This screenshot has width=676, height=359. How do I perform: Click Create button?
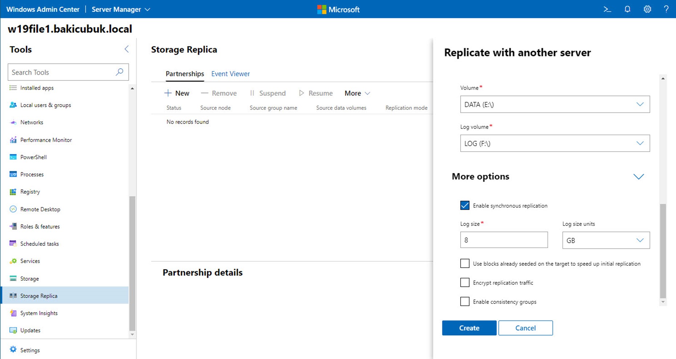tap(469, 328)
